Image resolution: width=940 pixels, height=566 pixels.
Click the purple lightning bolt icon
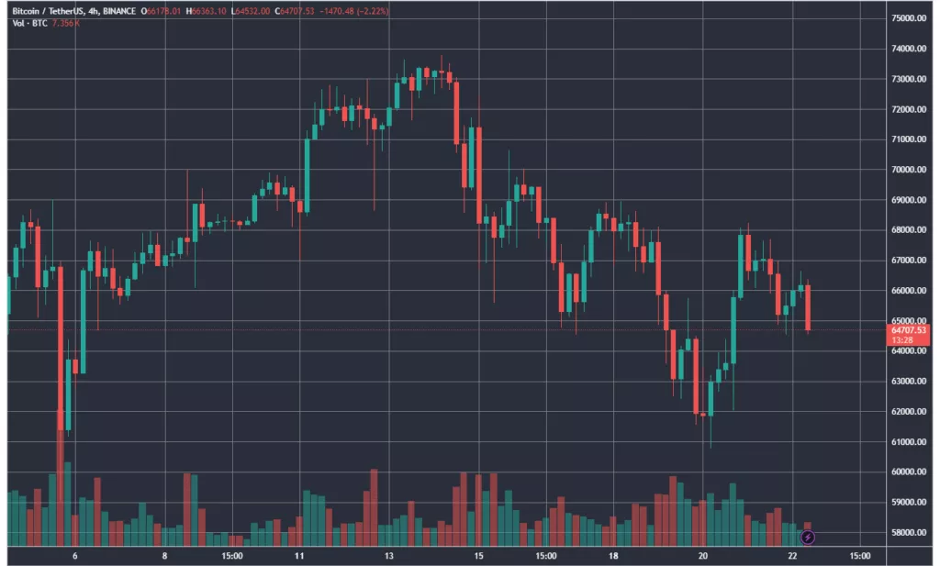click(x=808, y=536)
